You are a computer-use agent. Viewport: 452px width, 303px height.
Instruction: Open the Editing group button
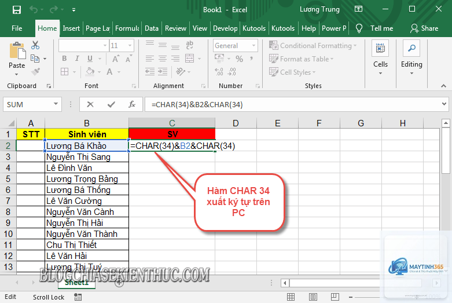coord(411,58)
